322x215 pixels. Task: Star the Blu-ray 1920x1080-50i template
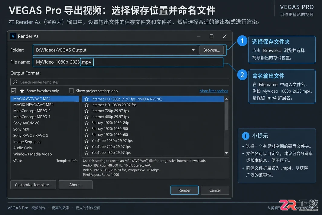point(86,129)
